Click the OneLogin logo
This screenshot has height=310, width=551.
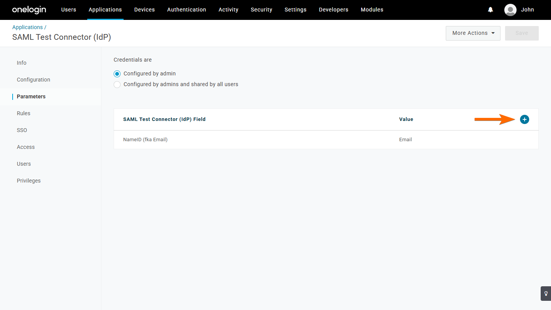tap(29, 10)
